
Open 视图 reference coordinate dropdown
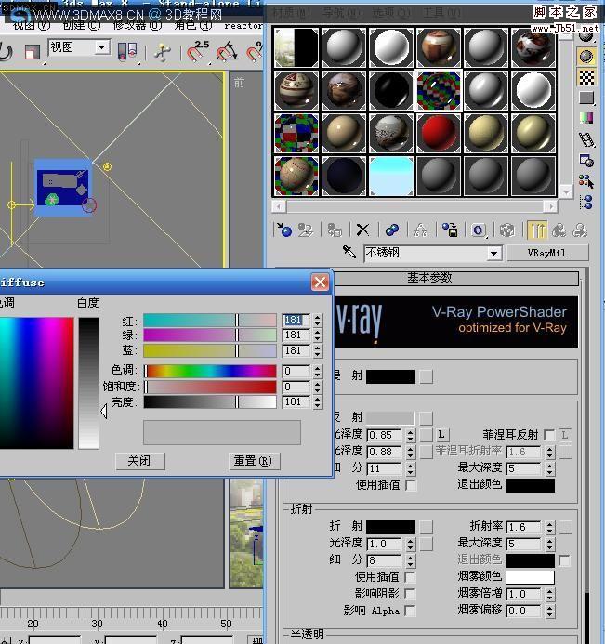point(101,47)
